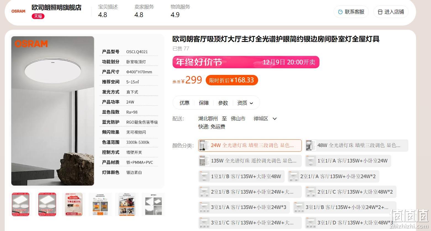Select the fourth product thumbnail

[x=100, y=204]
